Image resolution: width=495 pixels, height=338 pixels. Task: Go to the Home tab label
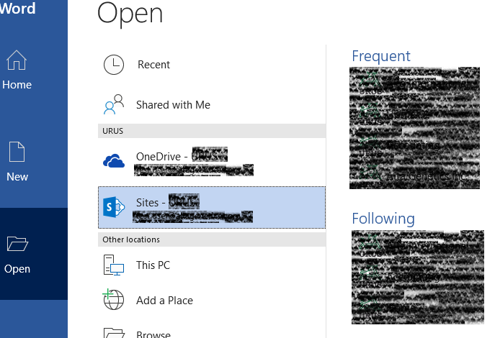tap(17, 85)
